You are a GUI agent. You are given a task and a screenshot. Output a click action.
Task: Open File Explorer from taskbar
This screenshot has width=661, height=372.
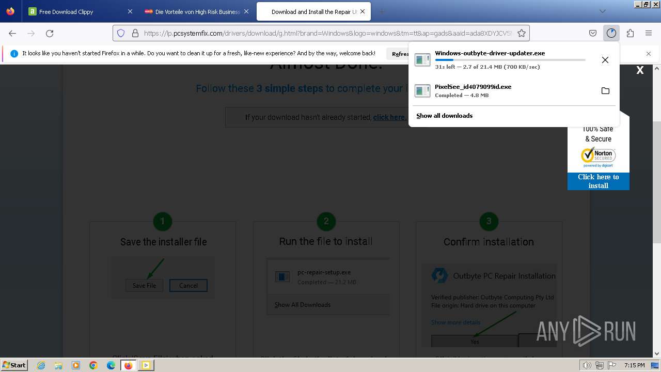tap(58, 365)
